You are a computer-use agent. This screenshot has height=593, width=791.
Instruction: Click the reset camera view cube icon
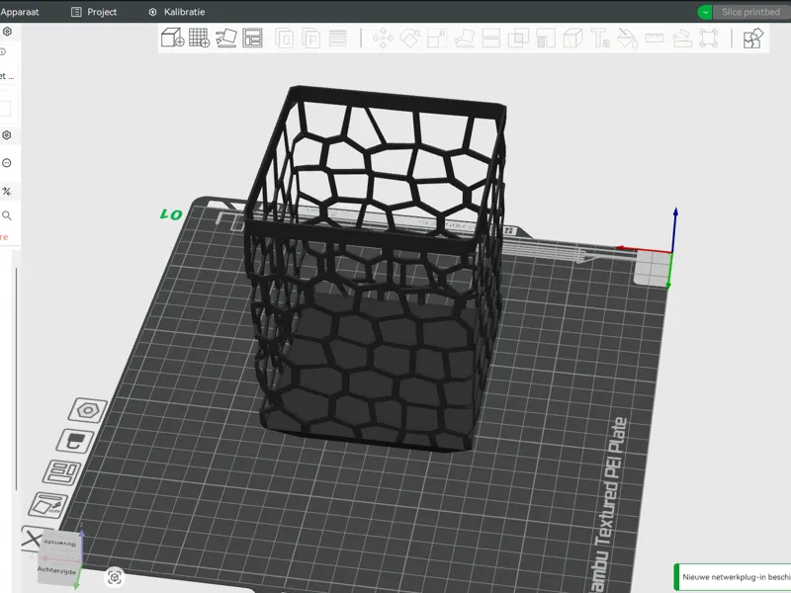115,577
